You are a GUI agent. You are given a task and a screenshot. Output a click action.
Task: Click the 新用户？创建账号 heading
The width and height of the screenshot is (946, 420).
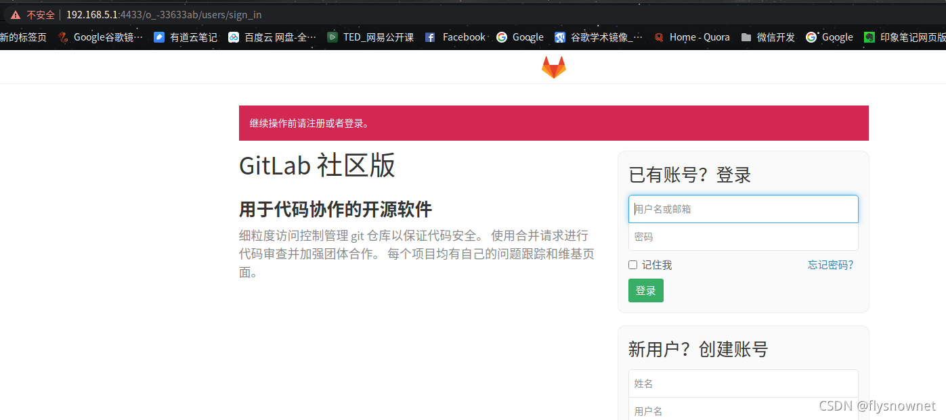point(698,350)
